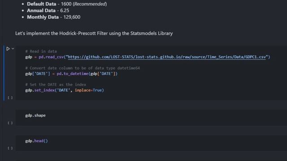
Task: Click the '# Read in data' comment
Action: pyautogui.click(x=41, y=51)
